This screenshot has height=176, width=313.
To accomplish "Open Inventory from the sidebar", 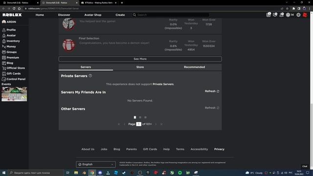I will 11,41.
